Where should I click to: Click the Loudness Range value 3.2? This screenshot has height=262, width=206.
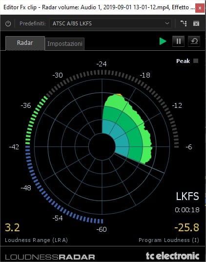click(12, 227)
